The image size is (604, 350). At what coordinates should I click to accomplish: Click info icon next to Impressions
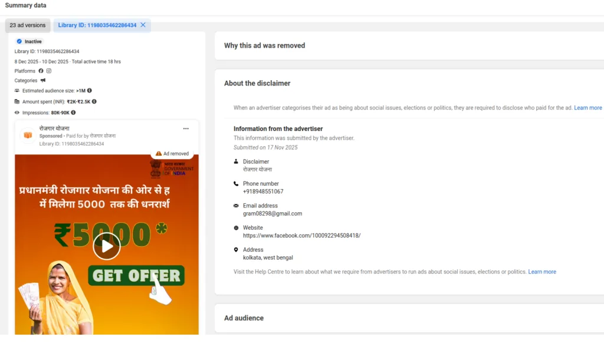[73, 113]
